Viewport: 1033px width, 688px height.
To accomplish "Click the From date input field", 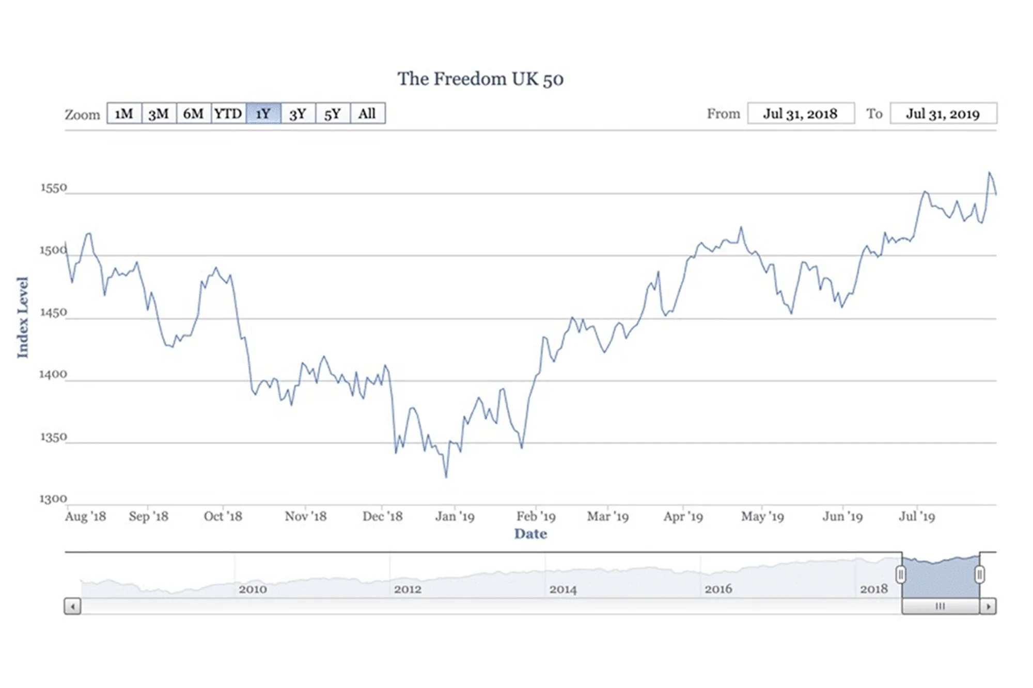I will (x=801, y=114).
